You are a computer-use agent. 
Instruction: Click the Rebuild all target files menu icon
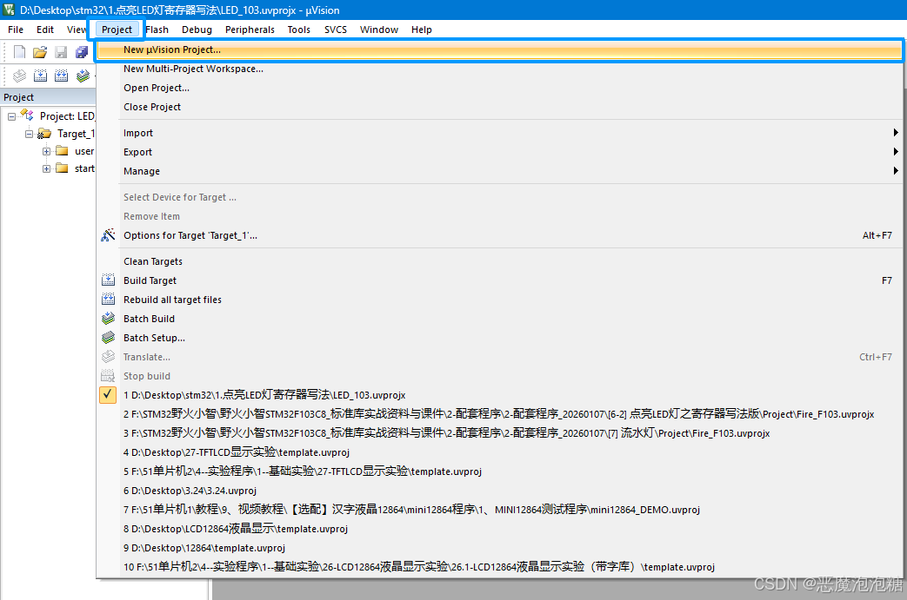click(108, 300)
